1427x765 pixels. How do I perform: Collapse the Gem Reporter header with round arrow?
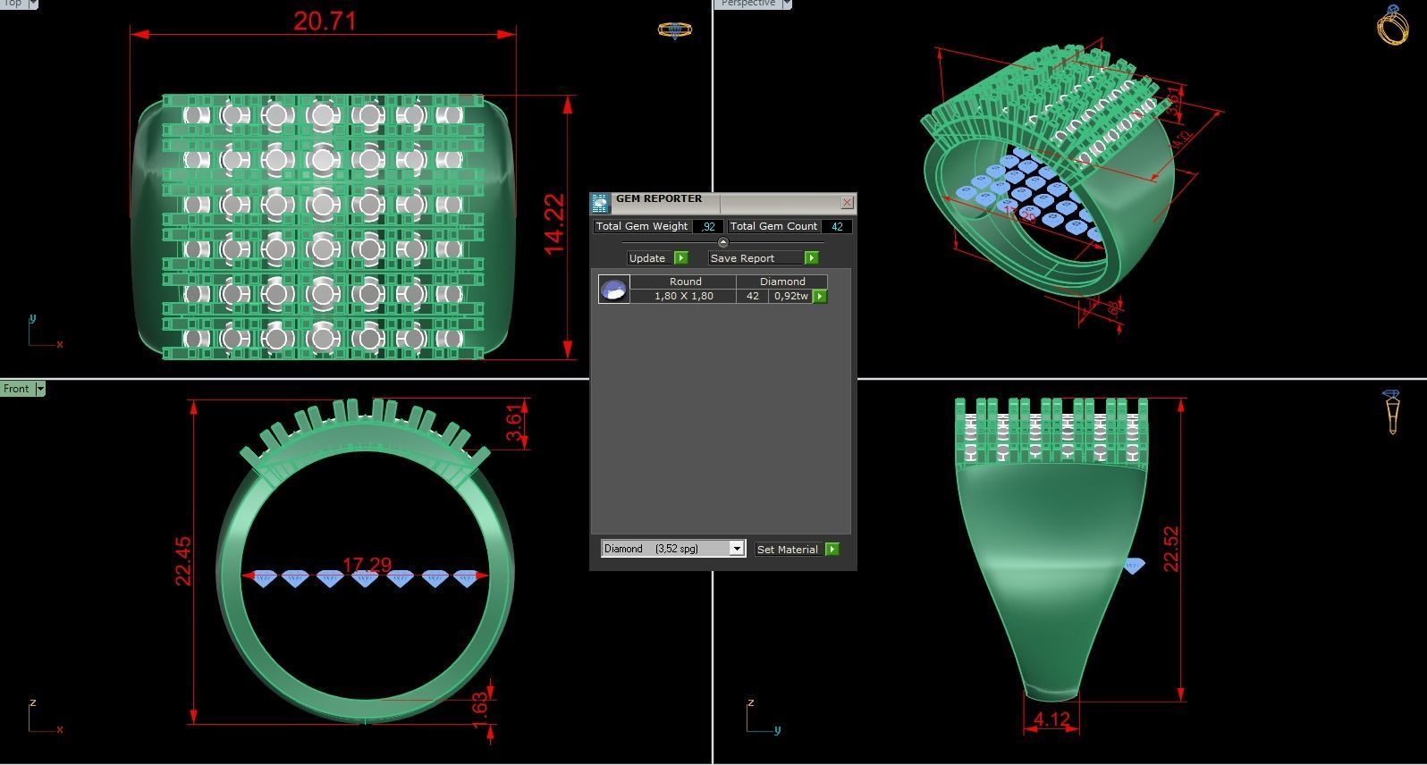click(722, 242)
